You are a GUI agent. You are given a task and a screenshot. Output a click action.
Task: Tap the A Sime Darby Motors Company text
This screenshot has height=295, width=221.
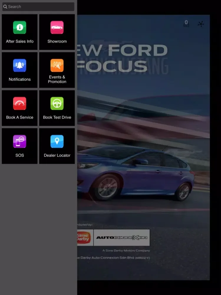(126, 250)
